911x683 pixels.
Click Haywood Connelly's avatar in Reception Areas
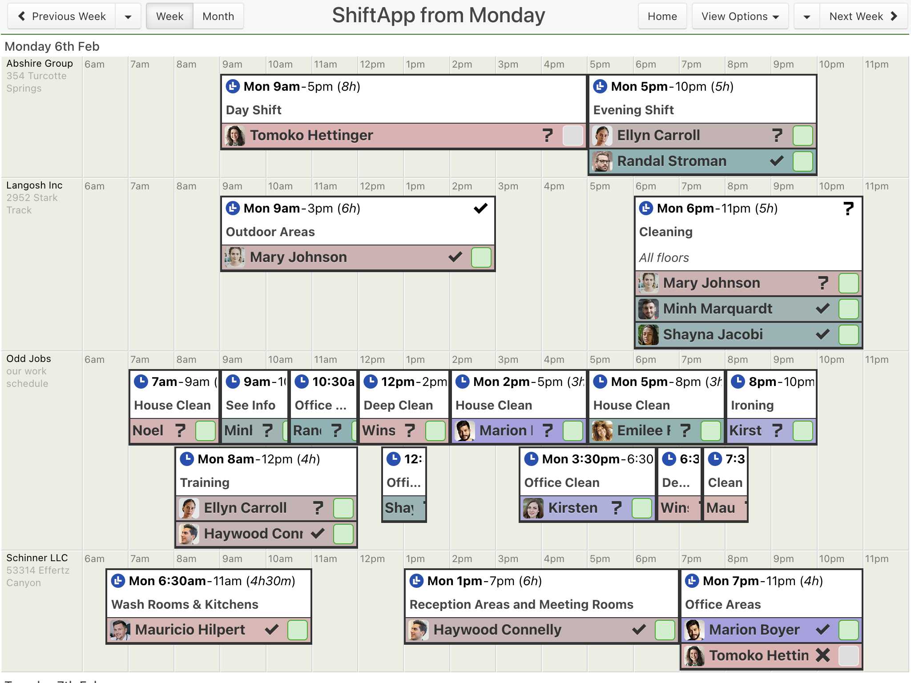click(x=419, y=630)
